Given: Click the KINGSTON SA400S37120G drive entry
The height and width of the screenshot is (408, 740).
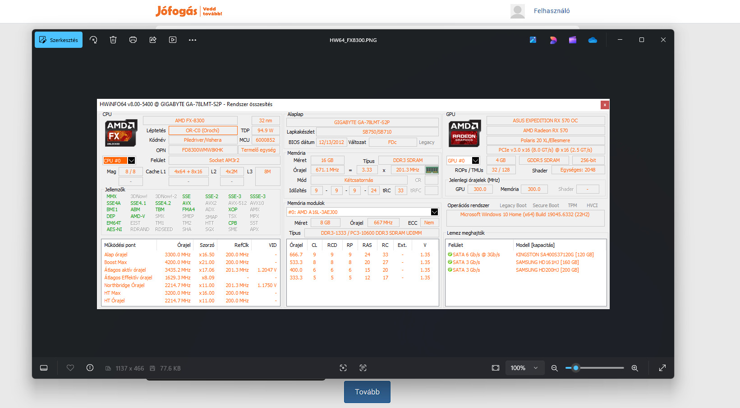Looking at the screenshot, I should pos(555,255).
